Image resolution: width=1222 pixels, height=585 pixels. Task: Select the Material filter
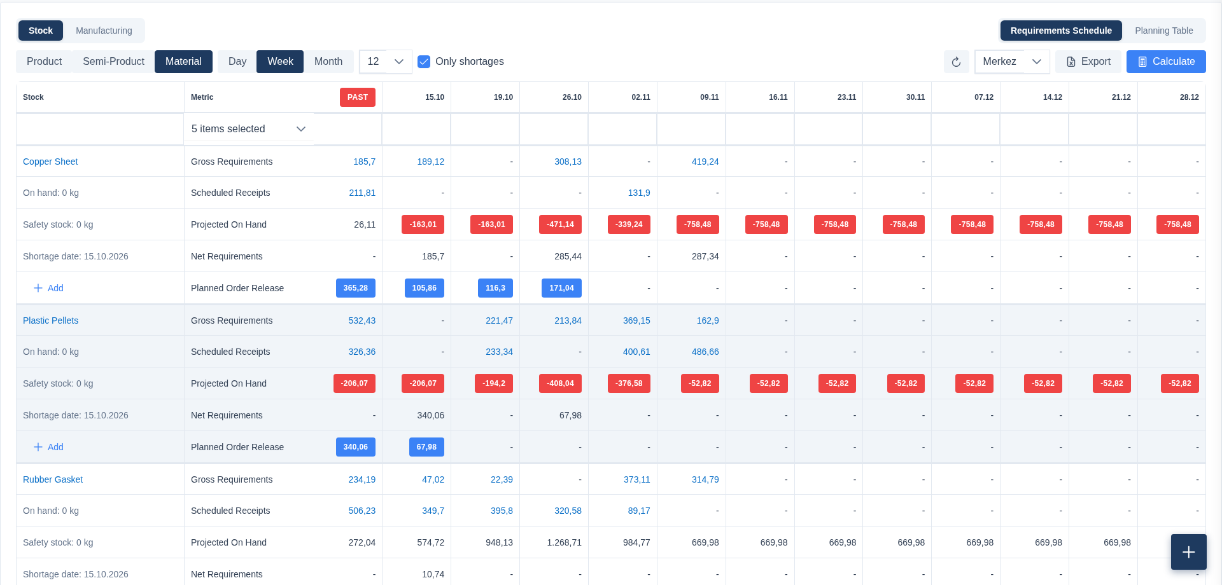(183, 62)
